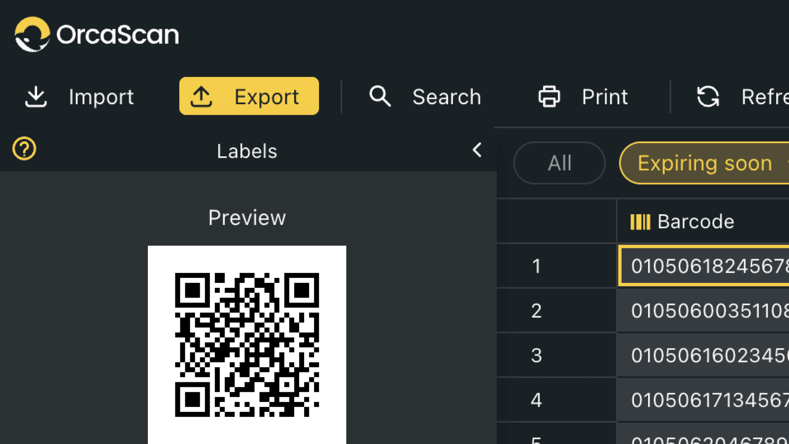Select the barcode cell in row 3
Screen dimensions: 789x444
coord(704,355)
